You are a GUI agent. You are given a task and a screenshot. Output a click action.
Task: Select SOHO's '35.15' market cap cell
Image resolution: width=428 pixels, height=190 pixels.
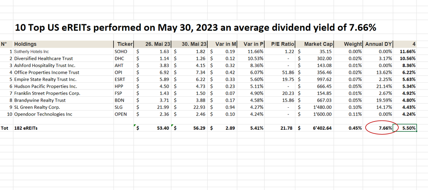click(x=315, y=51)
